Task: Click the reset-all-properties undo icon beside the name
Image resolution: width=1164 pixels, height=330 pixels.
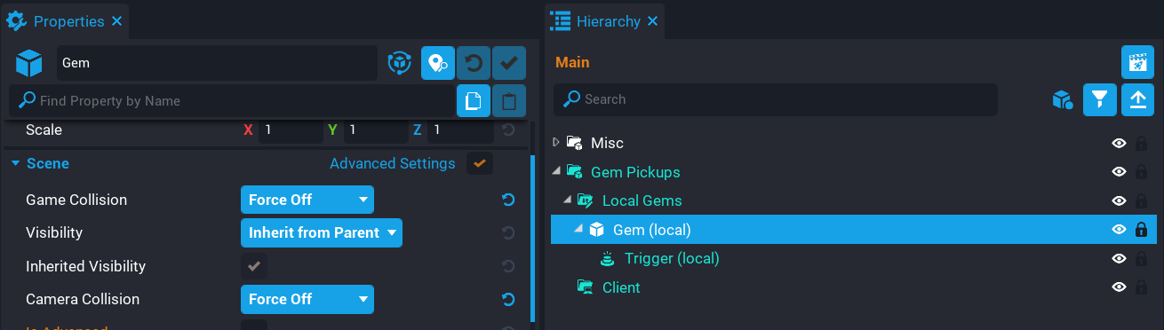Action: click(x=474, y=63)
